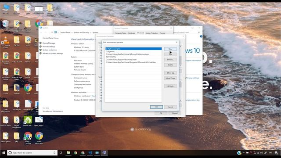Click the branching tutorial folder icon

6,74
